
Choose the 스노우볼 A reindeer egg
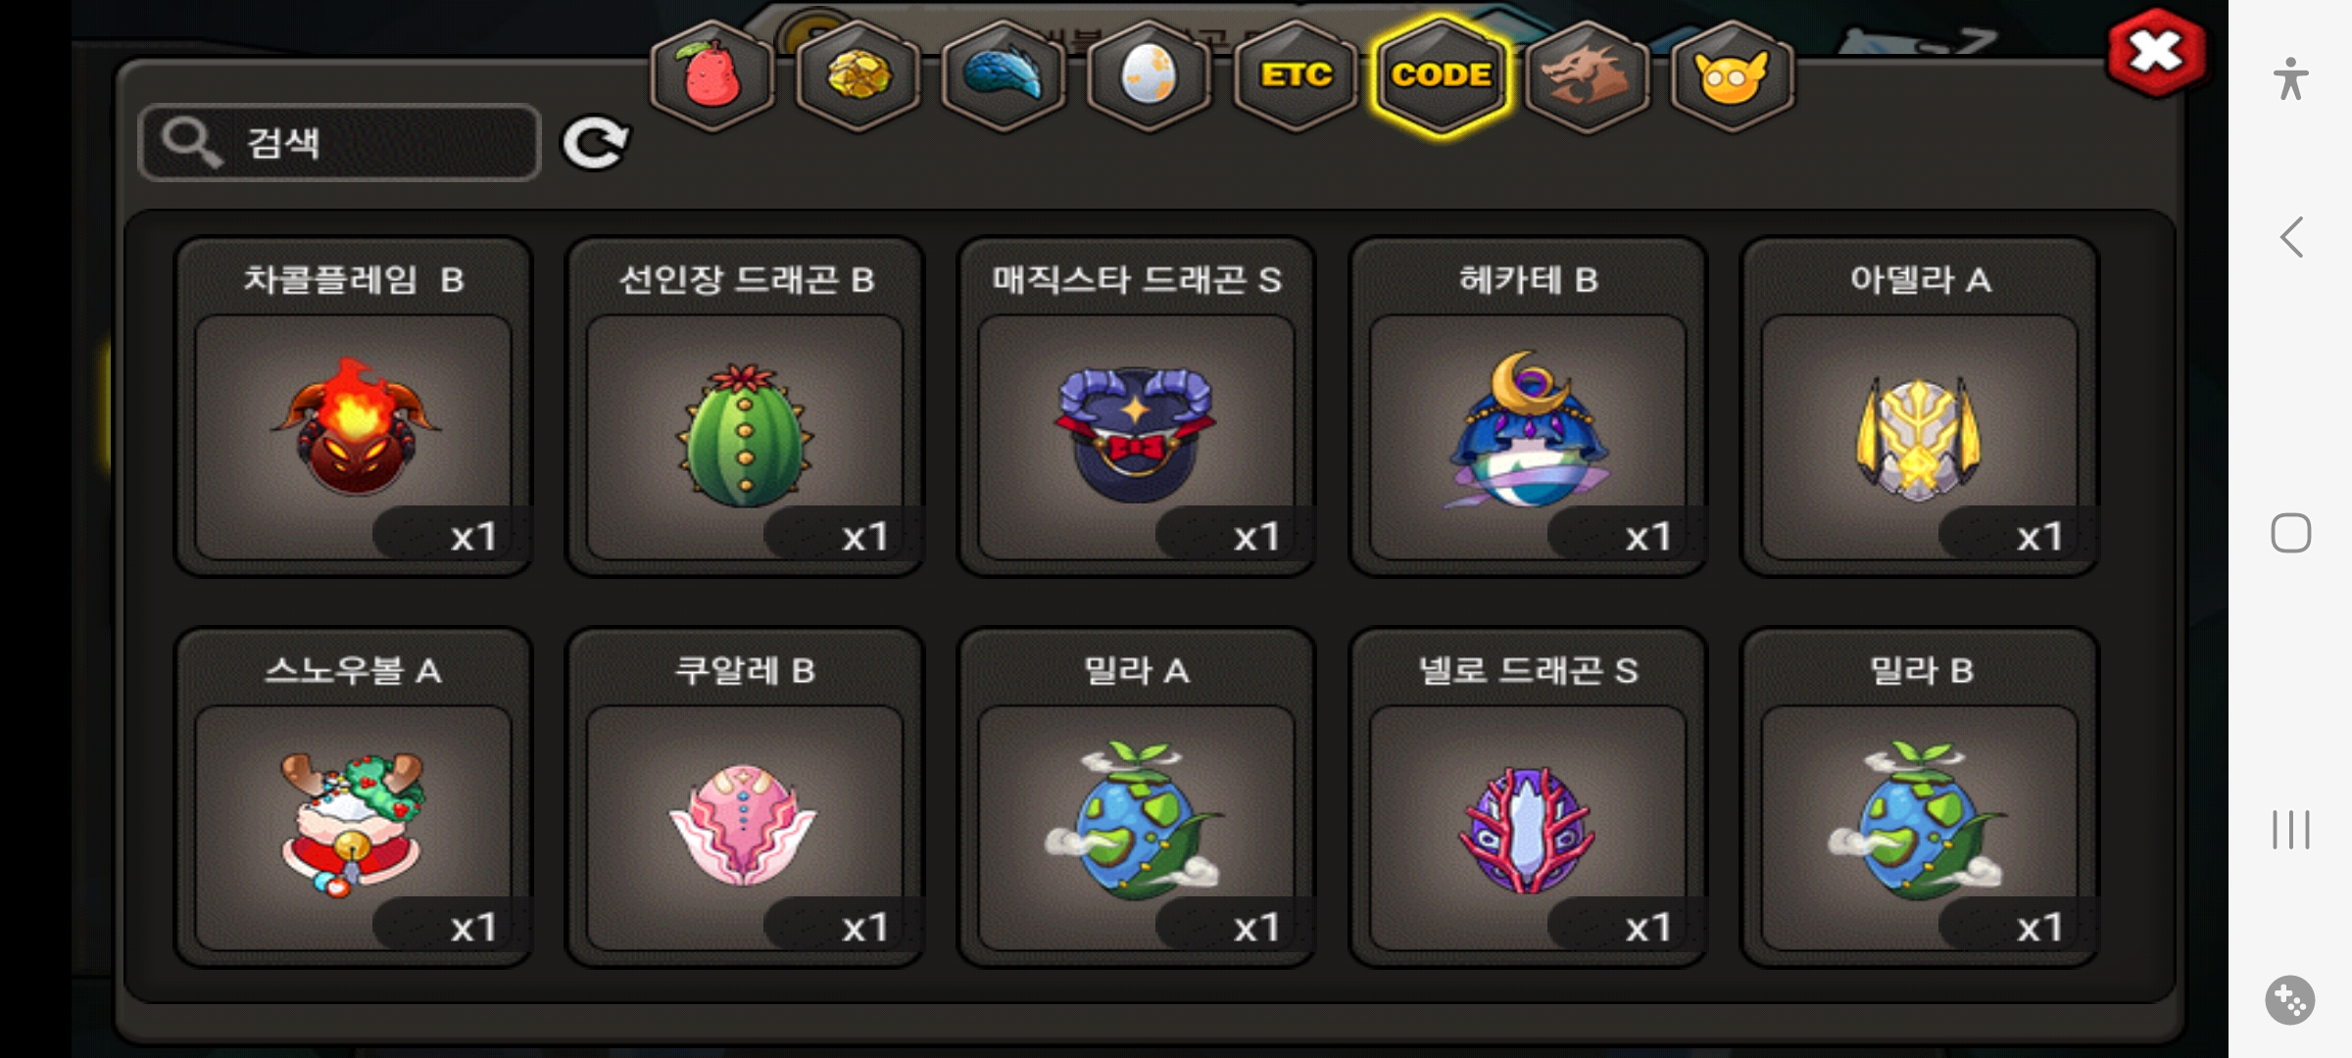click(x=354, y=797)
